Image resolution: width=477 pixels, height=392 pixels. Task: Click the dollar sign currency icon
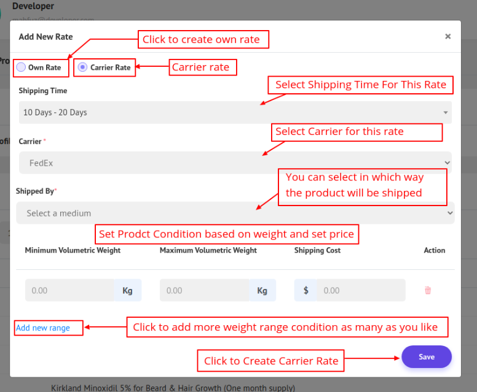point(306,290)
